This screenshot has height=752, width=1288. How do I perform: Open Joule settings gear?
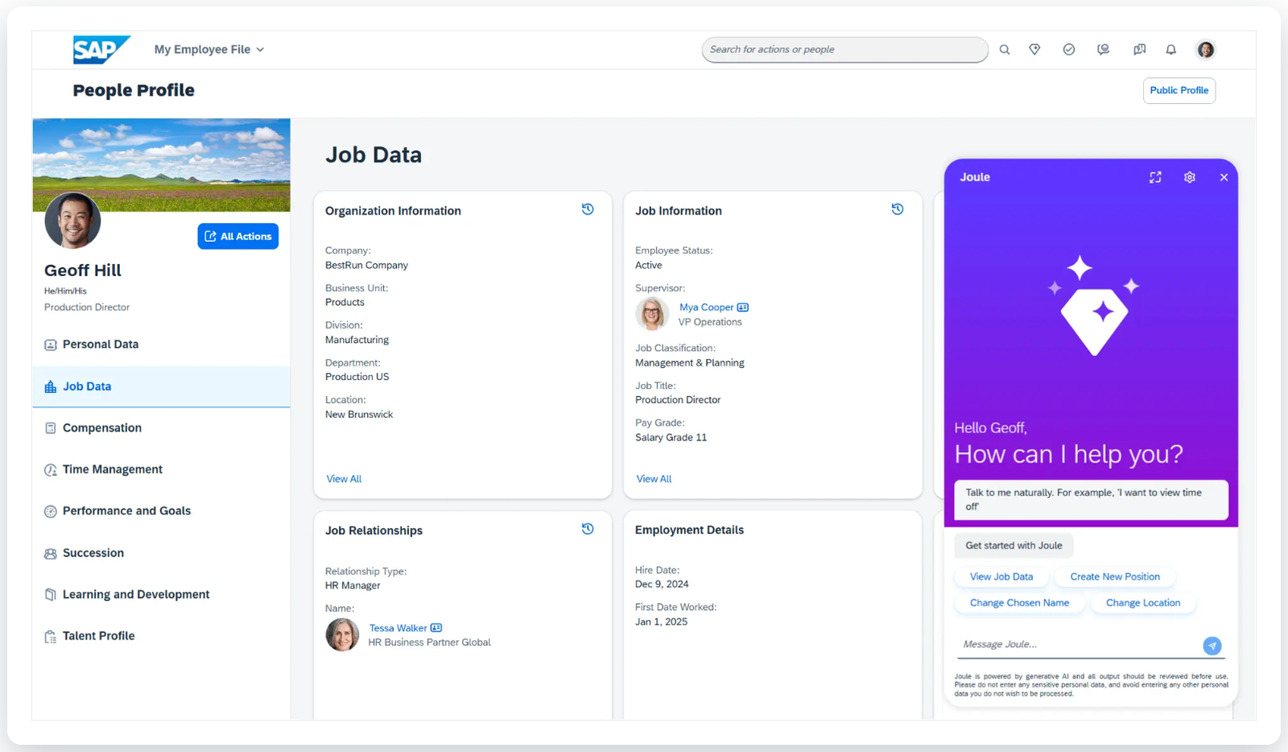pos(1190,177)
